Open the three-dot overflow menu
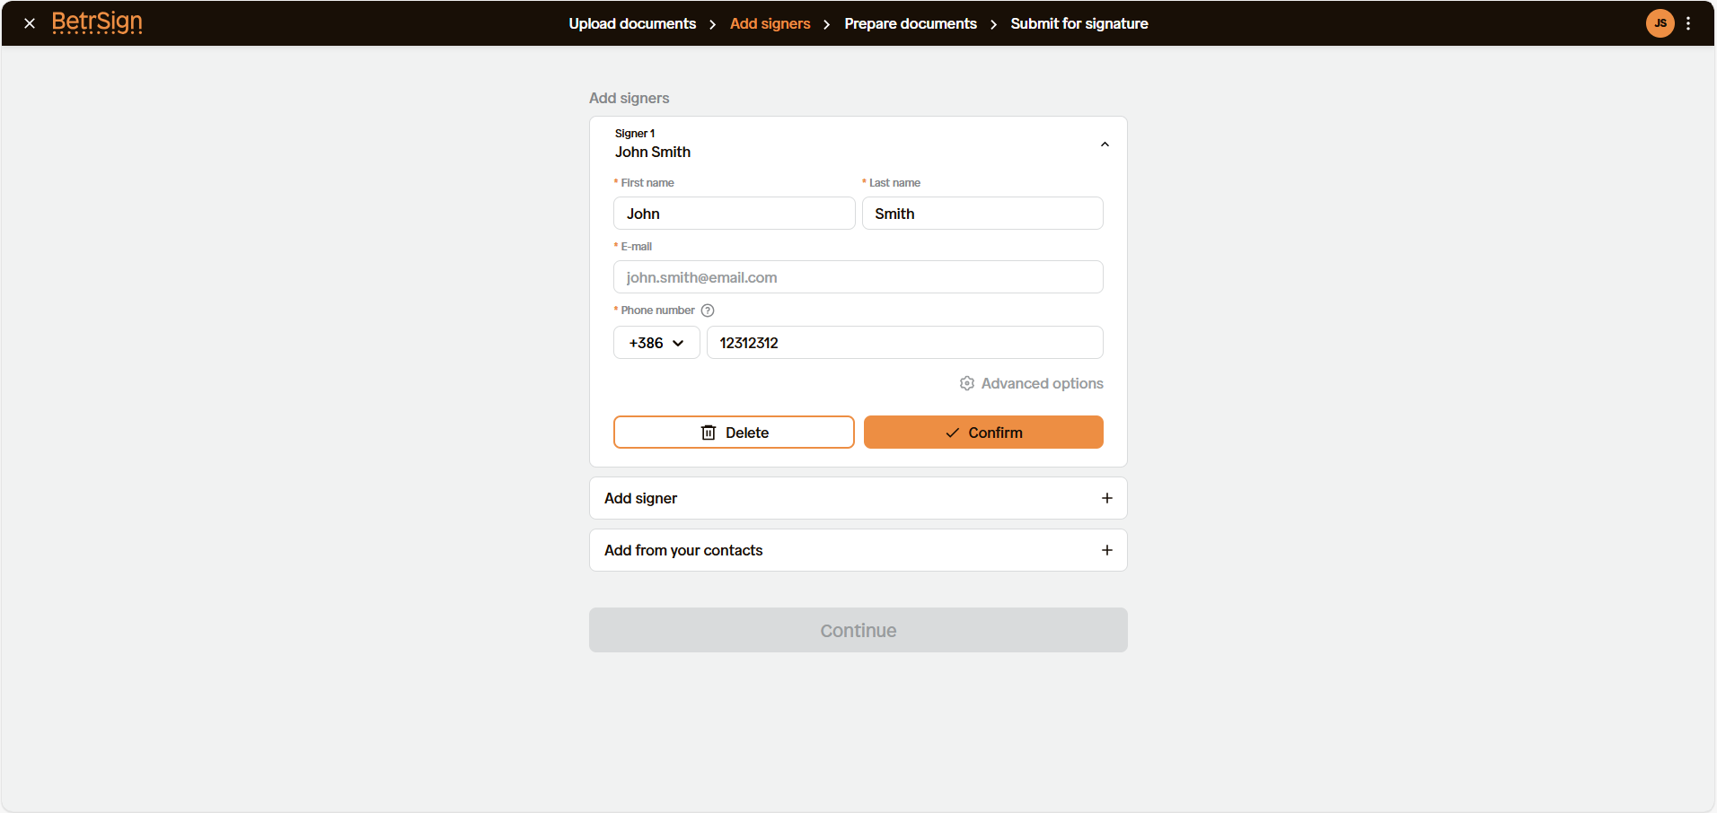This screenshot has width=1717, height=813. tap(1690, 23)
